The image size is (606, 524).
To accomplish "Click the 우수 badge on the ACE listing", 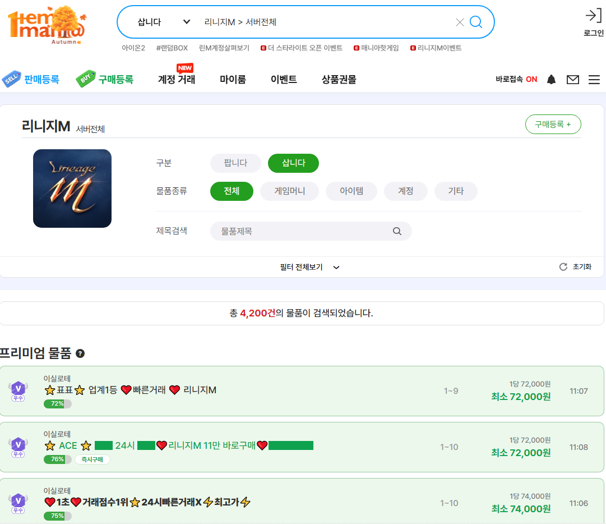I will click(18, 447).
